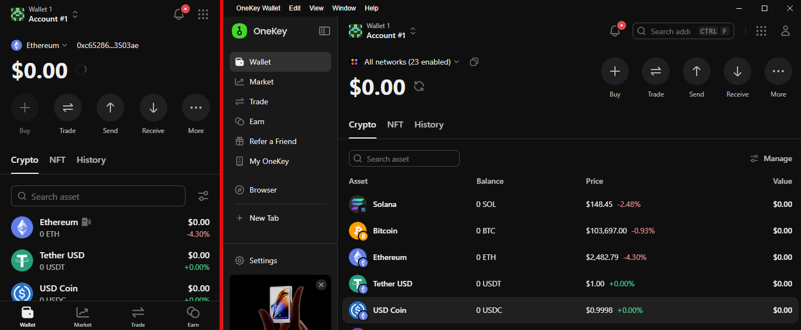Image resolution: width=801 pixels, height=330 pixels.
Task: Open Refer a Friend in sidebar
Action: pyautogui.click(x=280, y=141)
